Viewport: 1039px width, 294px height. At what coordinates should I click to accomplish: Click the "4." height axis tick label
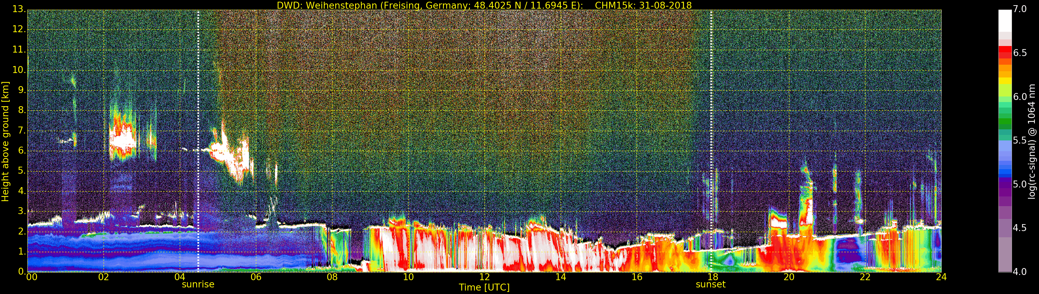21,191
